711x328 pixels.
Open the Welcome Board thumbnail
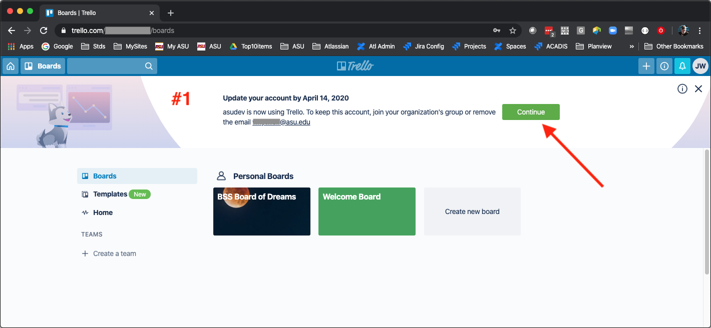click(x=367, y=211)
